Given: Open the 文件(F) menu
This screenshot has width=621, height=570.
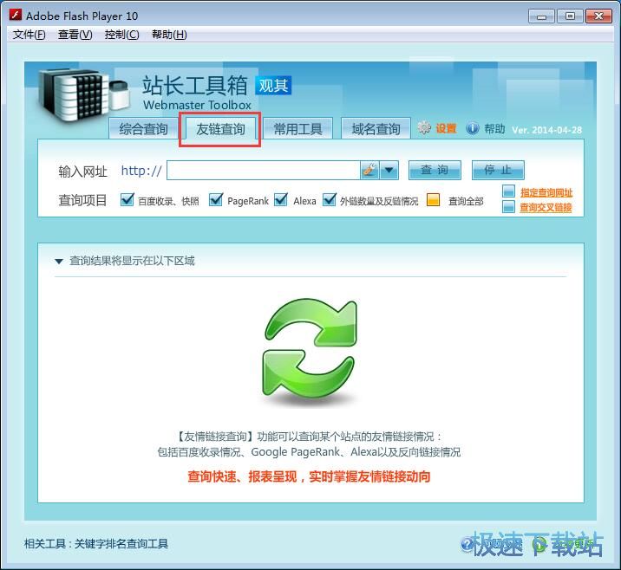Looking at the screenshot, I should [x=29, y=35].
